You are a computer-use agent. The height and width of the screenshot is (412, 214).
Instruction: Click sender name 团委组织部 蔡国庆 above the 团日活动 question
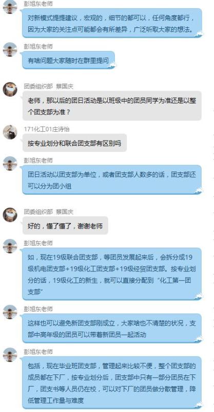click(x=49, y=86)
